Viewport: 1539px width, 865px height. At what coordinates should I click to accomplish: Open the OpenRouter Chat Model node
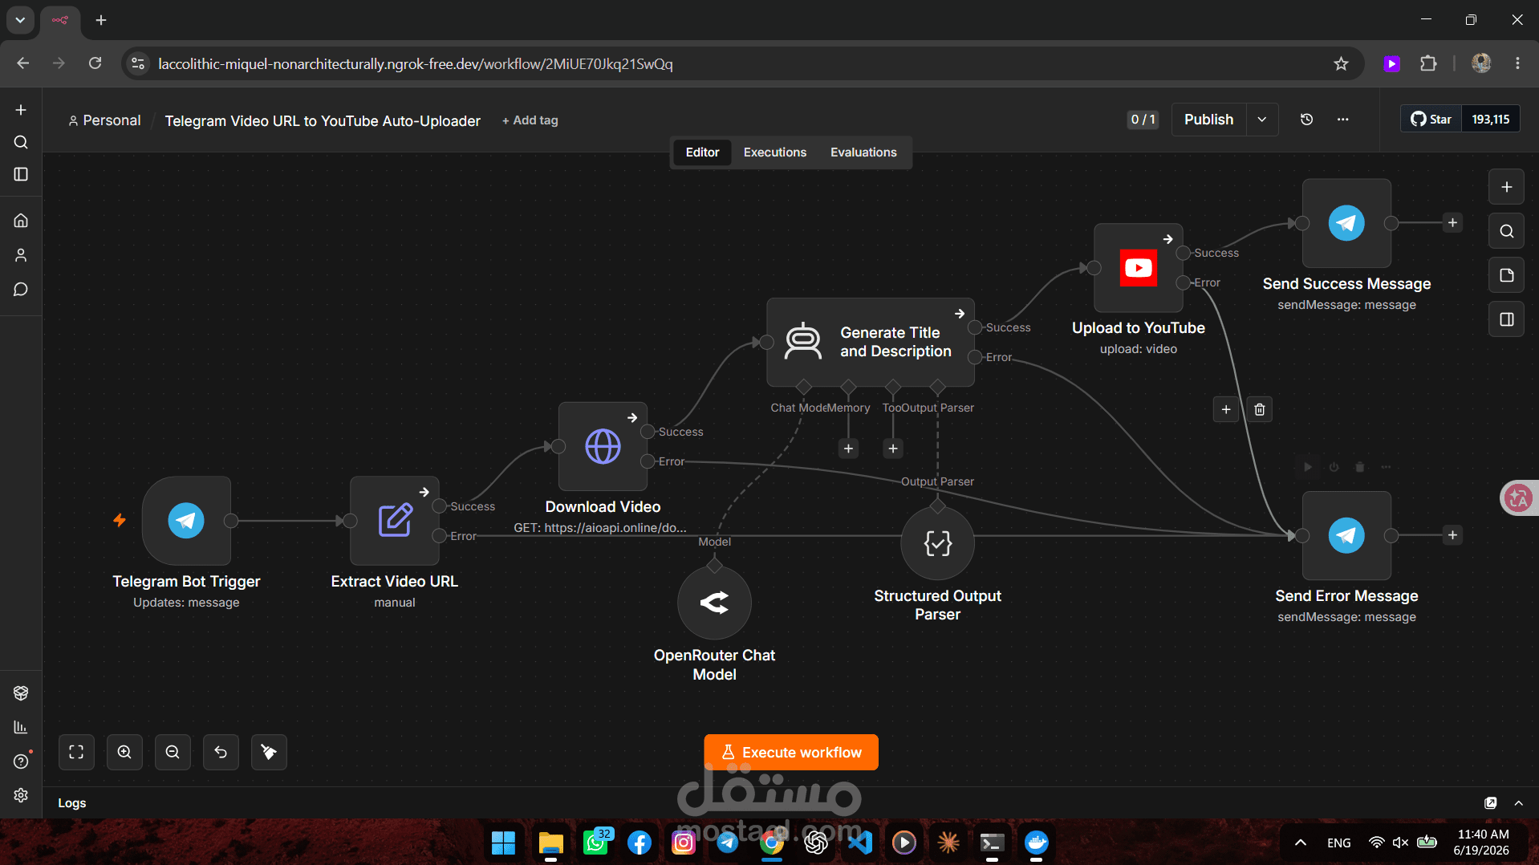click(714, 603)
